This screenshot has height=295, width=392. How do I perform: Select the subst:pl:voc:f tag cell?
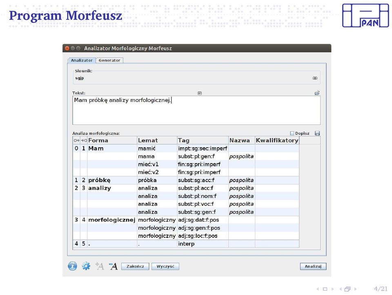point(203,204)
